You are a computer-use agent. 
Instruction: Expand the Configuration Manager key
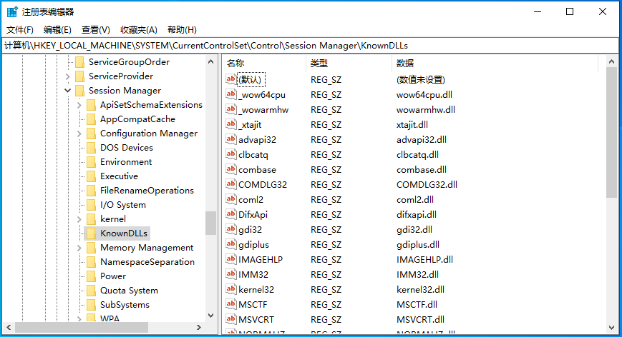pyautogui.click(x=79, y=134)
